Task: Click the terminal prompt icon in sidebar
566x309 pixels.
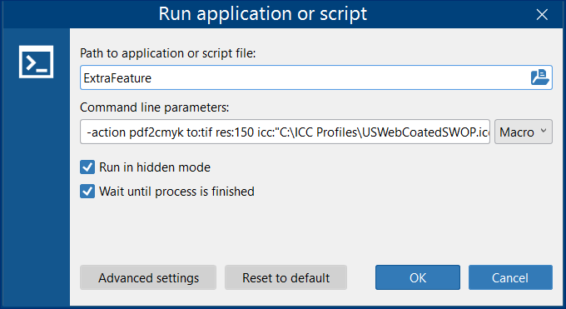Action: click(36, 62)
